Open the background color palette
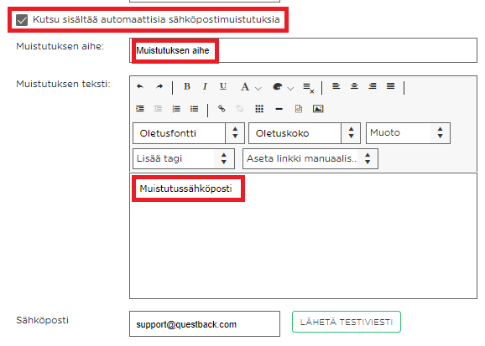The height and width of the screenshot is (346, 485). pos(283,87)
